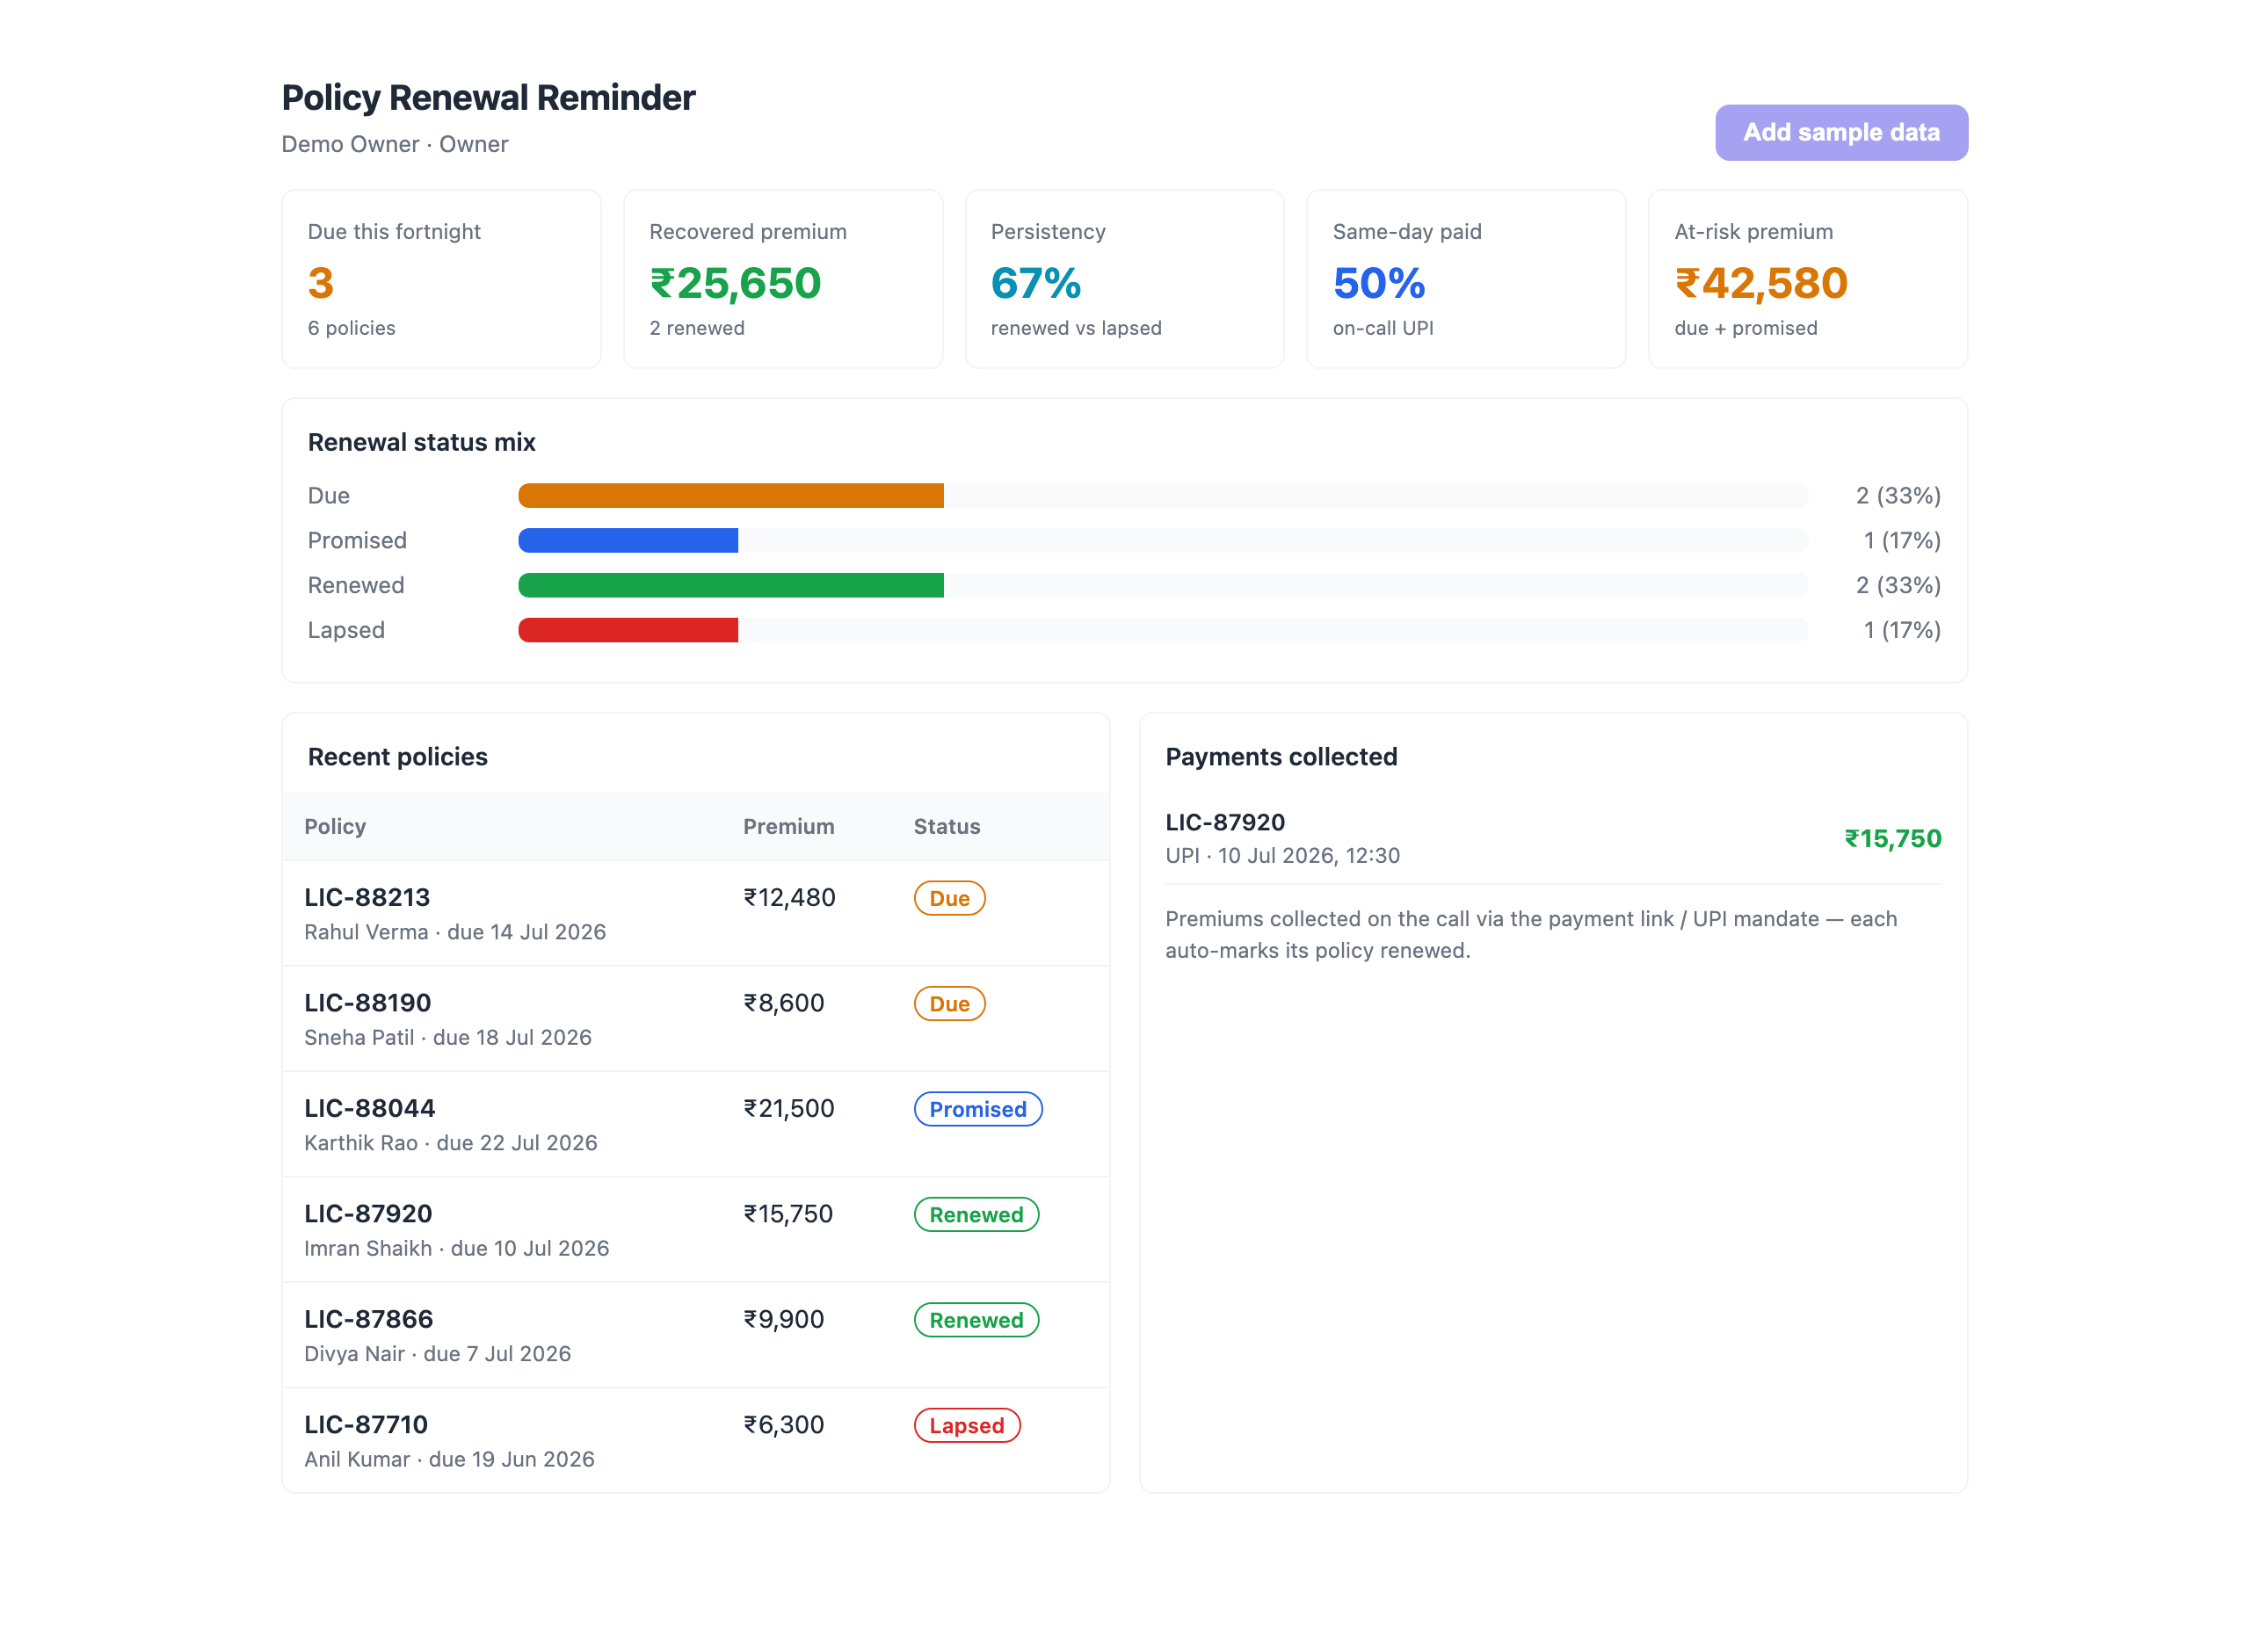Click the Add sample data button

pos(1841,132)
